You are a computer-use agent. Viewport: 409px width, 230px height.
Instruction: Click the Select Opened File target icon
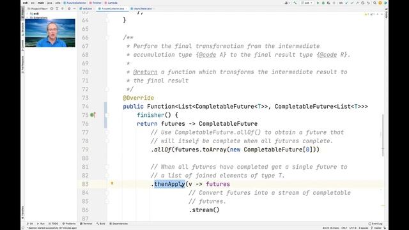pos(52,8)
